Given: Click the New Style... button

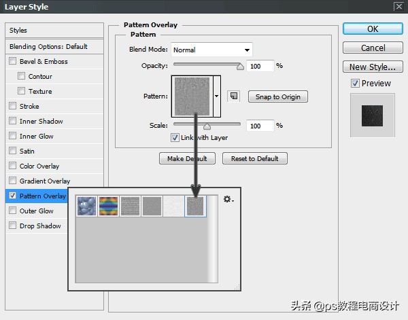Looking at the screenshot, I should point(373,67).
